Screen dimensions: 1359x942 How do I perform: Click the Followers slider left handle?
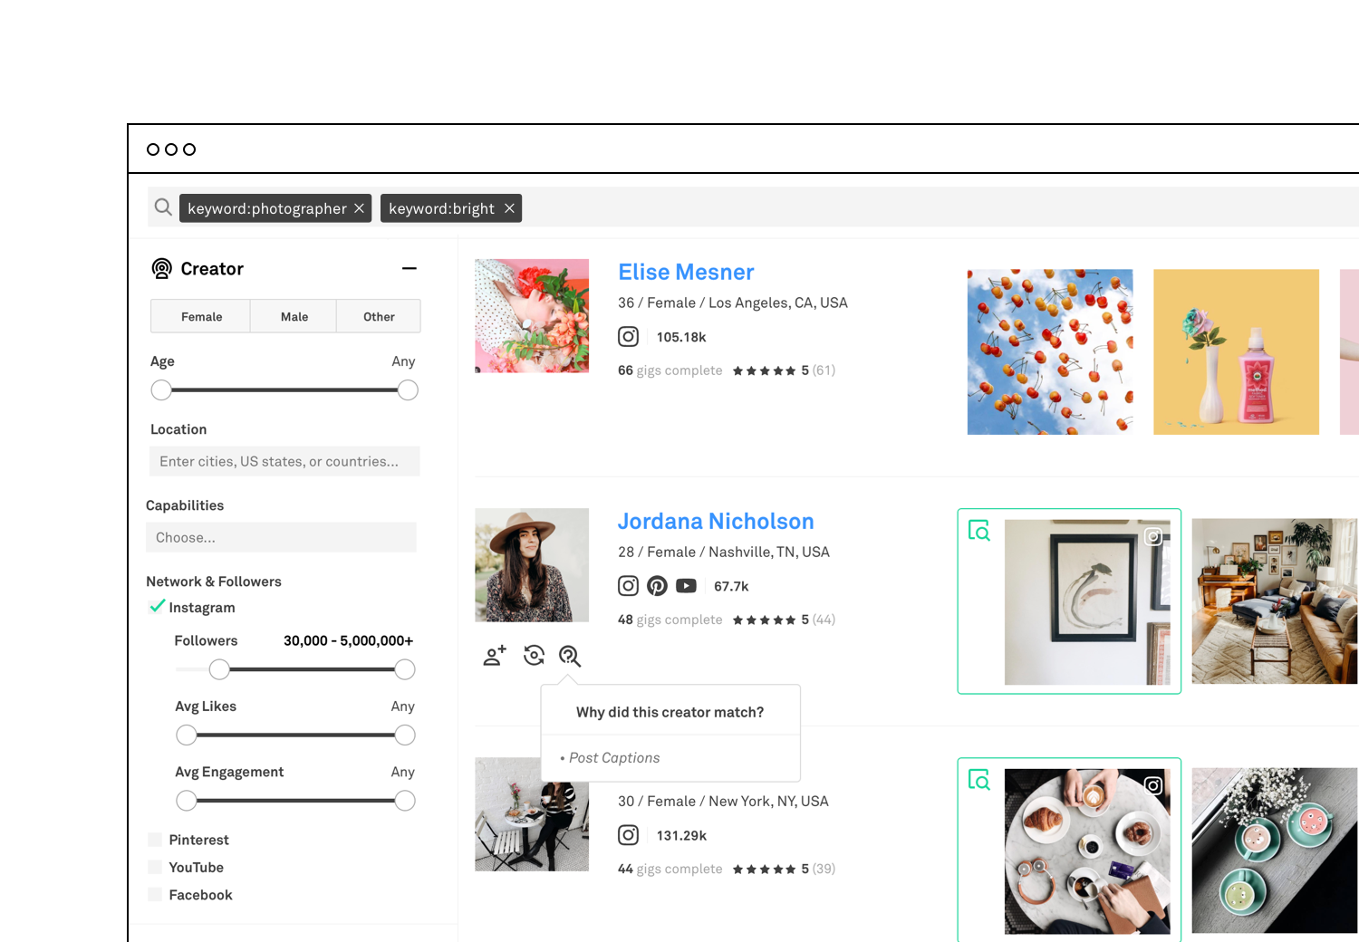[219, 669]
